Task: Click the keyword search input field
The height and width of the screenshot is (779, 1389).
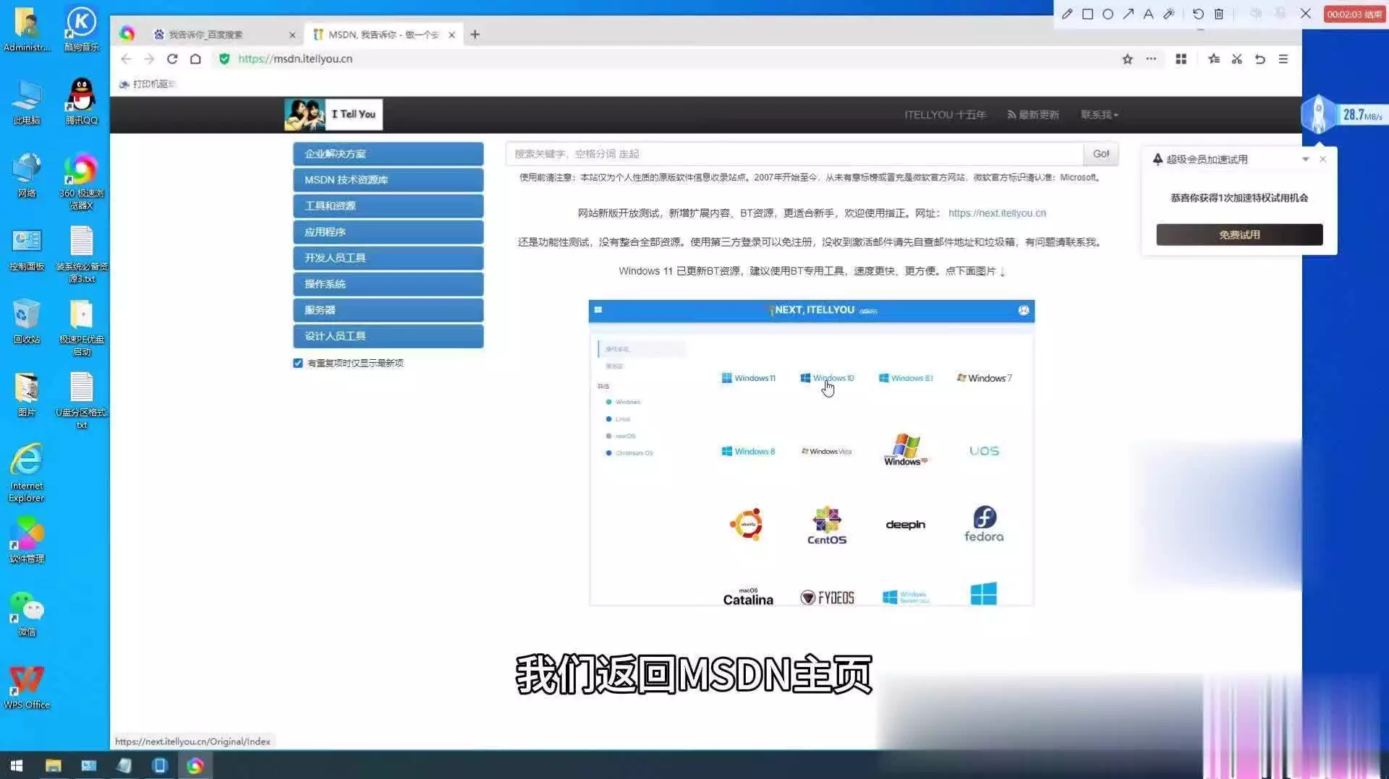Action: (794, 154)
